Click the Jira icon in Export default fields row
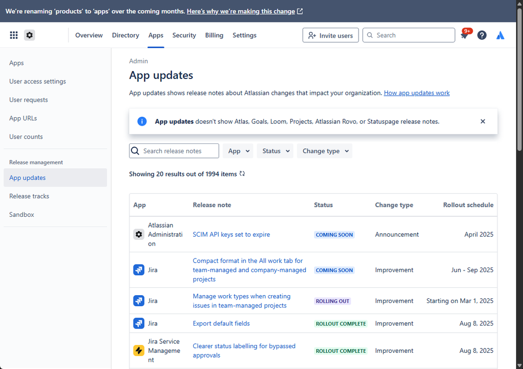523x369 pixels. coord(139,323)
